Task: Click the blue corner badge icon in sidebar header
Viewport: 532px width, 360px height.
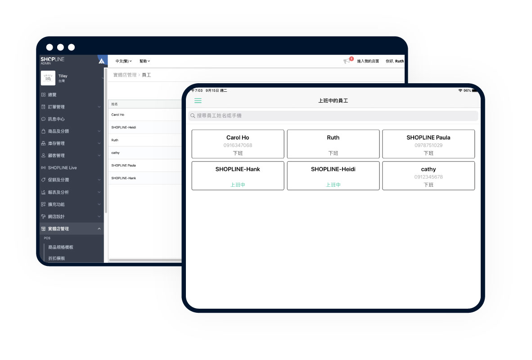Action: [102, 60]
